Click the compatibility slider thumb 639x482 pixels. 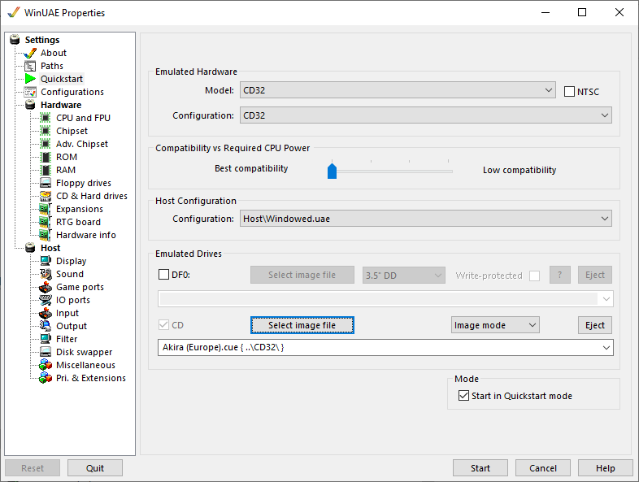click(x=333, y=172)
